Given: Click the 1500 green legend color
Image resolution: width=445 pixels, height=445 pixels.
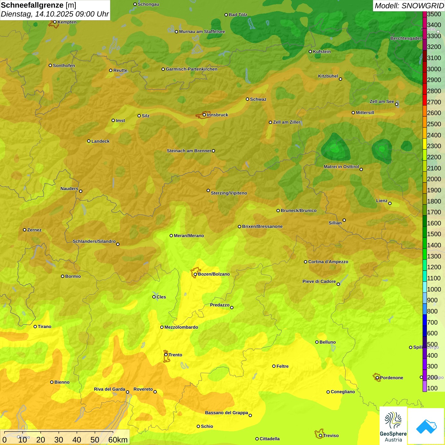Looking at the screenshot, I should pyautogui.click(x=424, y=232).
